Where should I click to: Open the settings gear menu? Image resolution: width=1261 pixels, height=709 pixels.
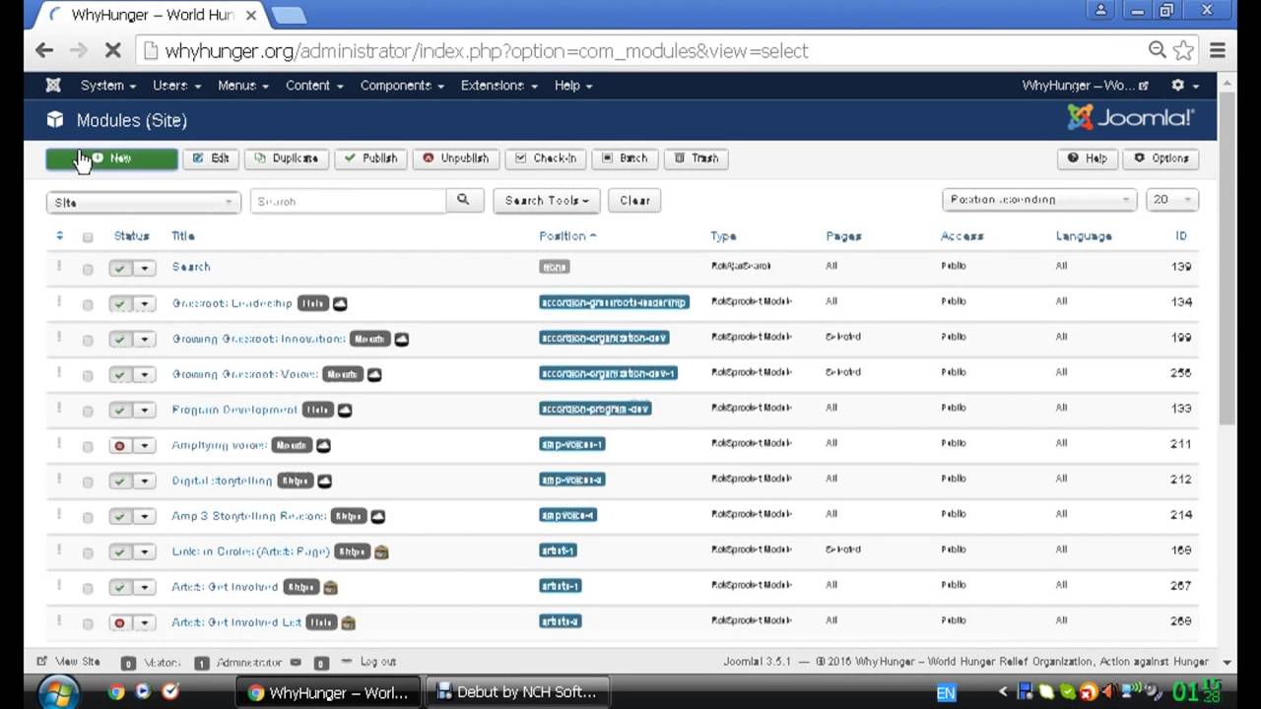click(1183, 86)
